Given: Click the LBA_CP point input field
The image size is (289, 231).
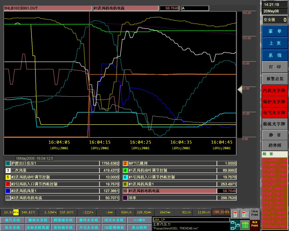Looking at the screenshot, I should point(191,220).
